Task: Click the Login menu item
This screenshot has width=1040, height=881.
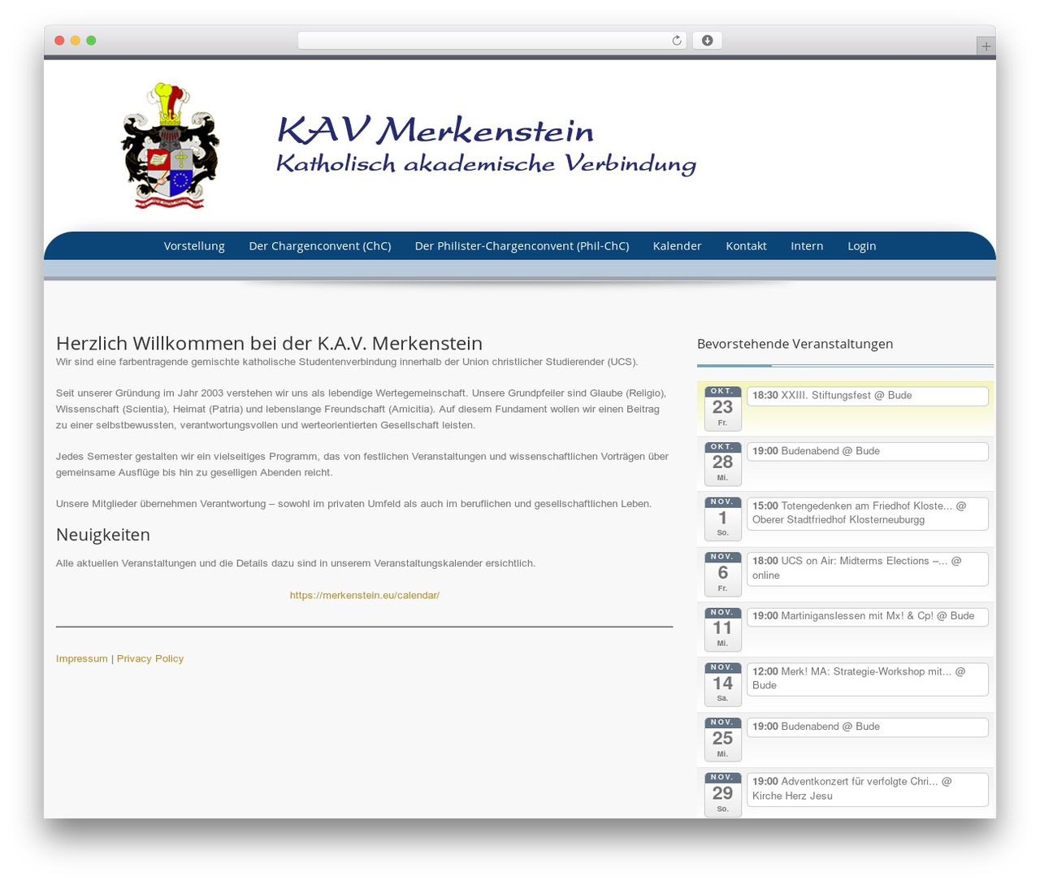Action: [x=861, y=246]
